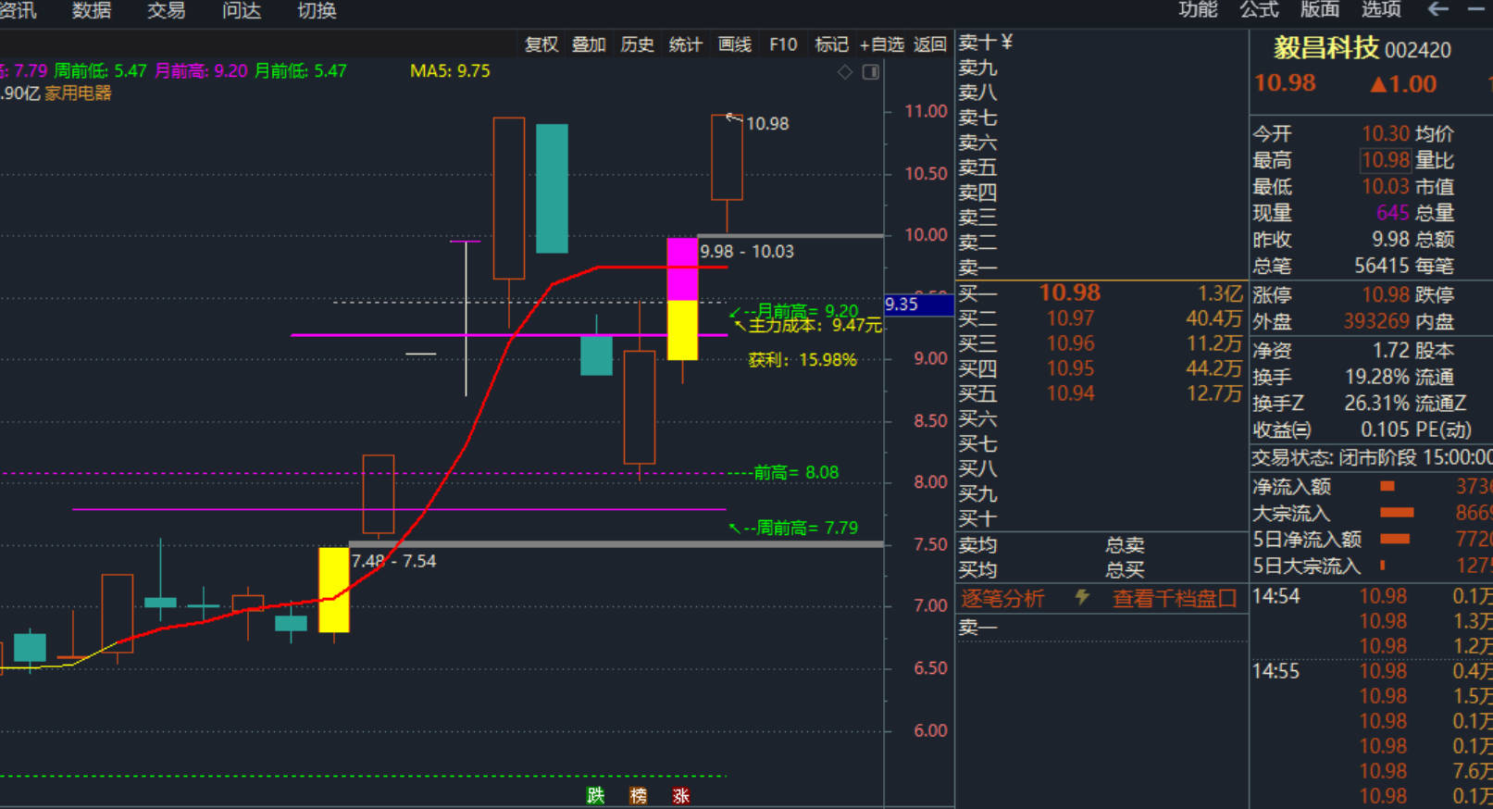Viewport: 1493px width, 809px height.
Task: Click the 标记 toolbar button
Action: tap(831, 44)
